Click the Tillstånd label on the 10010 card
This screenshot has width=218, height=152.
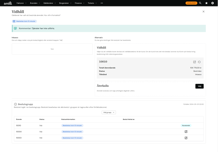coord(103,74)
